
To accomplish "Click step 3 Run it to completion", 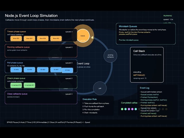I will tap(91, 110).
